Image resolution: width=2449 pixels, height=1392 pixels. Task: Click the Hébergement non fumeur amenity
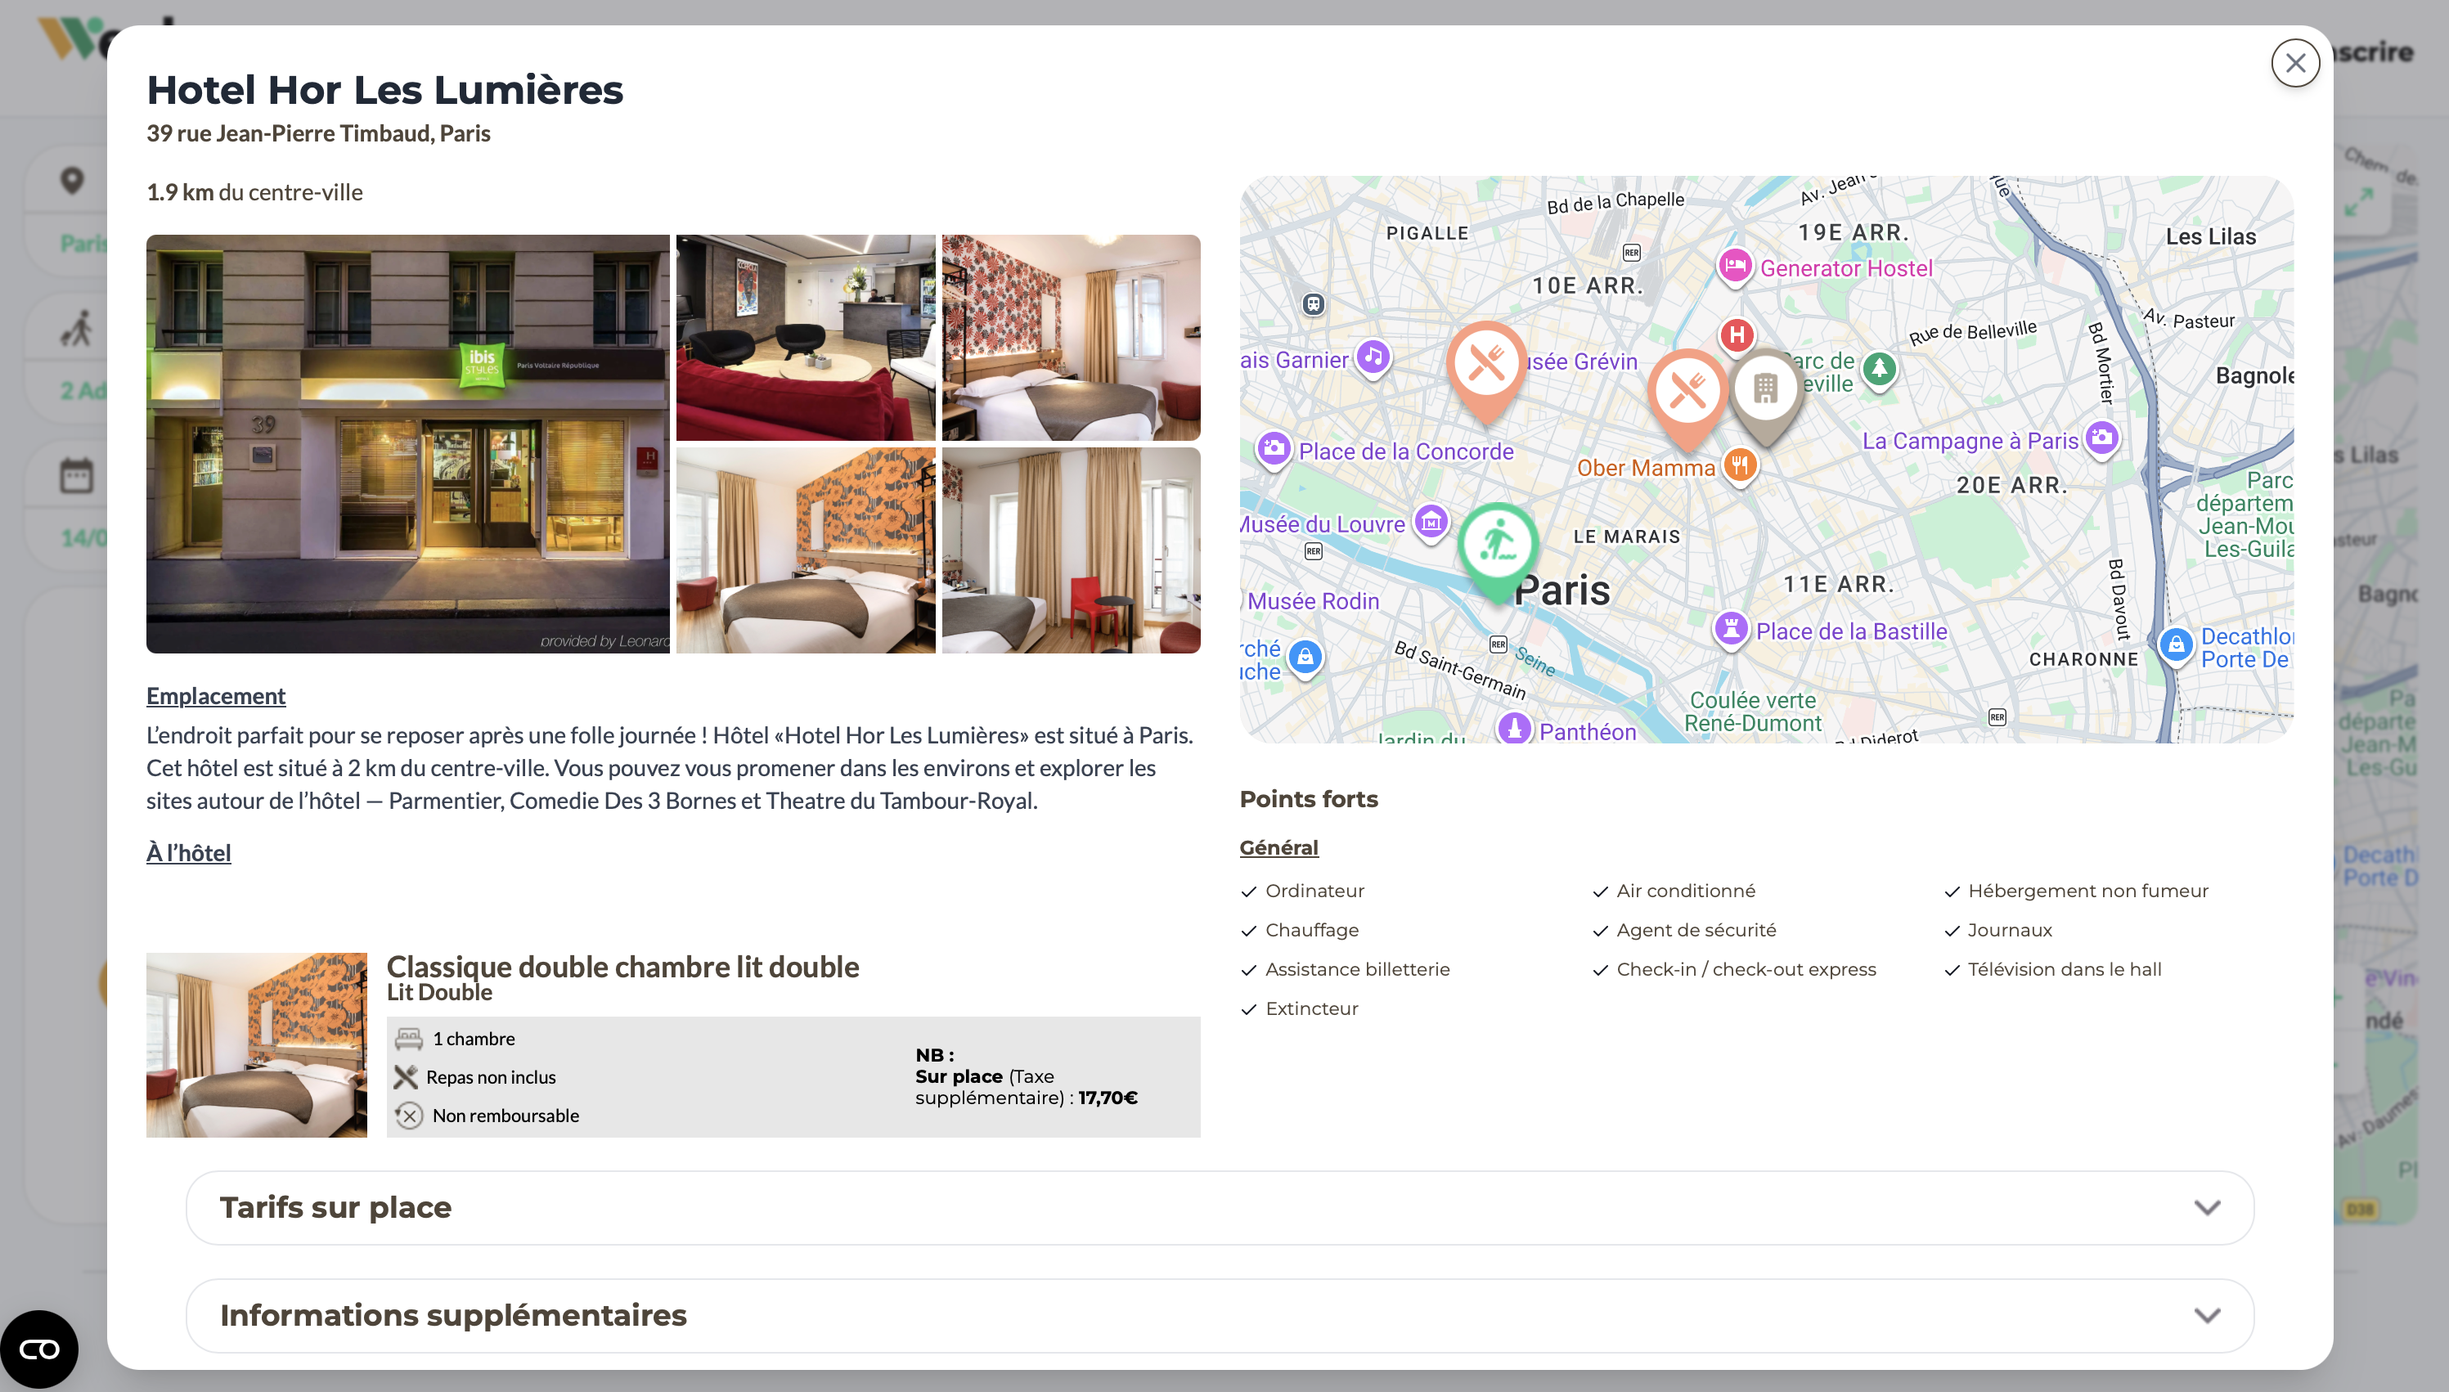[2087, 891]
